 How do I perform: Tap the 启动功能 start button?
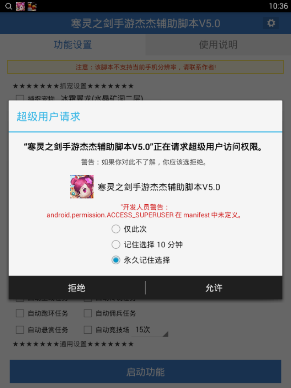click(x=145, y=372)
